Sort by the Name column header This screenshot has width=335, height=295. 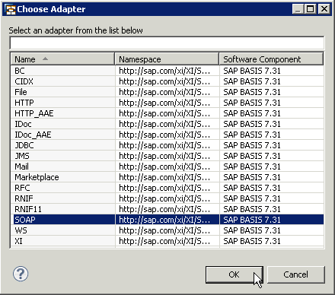click(62, 59)
